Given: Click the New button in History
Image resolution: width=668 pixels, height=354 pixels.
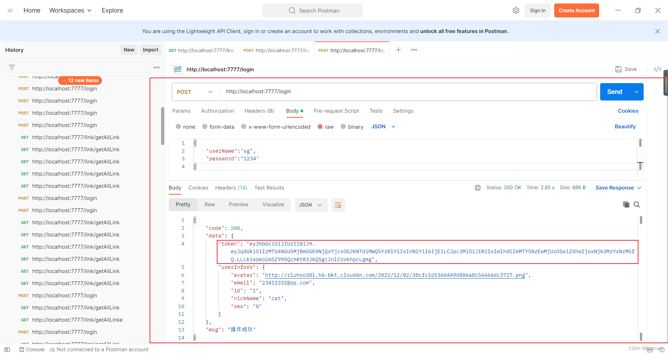Looking at the screenshot, I should [129, 50].
